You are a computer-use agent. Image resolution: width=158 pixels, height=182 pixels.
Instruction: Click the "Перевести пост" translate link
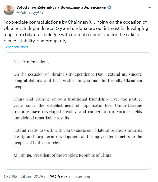tap(16, 47)
